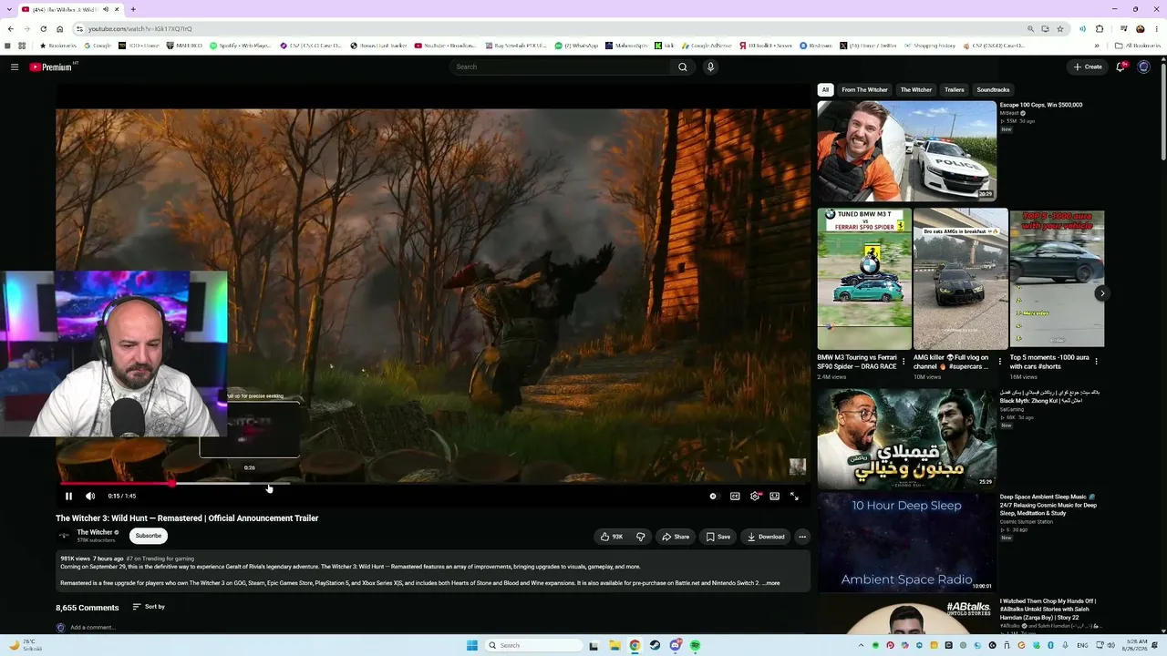
Task: Click the Add a comment field
Action: (x=93, y=628)
